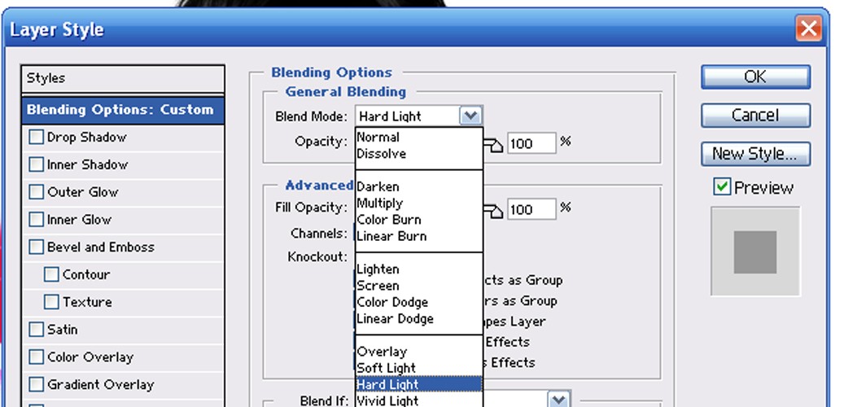Check the Color Overlay box
The height and width of the screenshot is (407, 844).
click(36, 357)
